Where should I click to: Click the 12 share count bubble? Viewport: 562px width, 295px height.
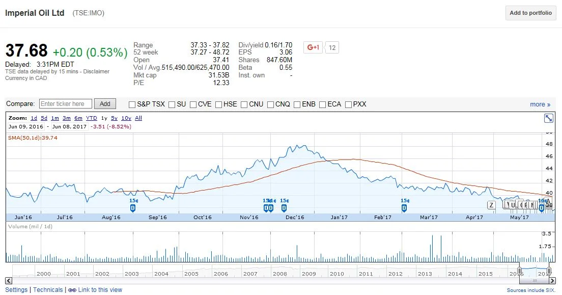point(332,48)
